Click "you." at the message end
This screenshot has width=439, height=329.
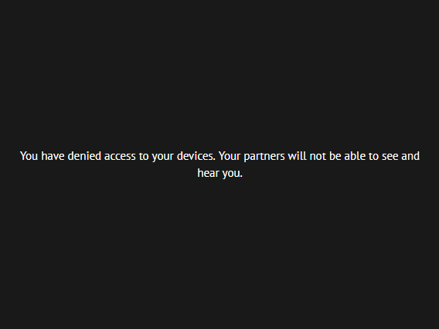[x=232, y=174]
